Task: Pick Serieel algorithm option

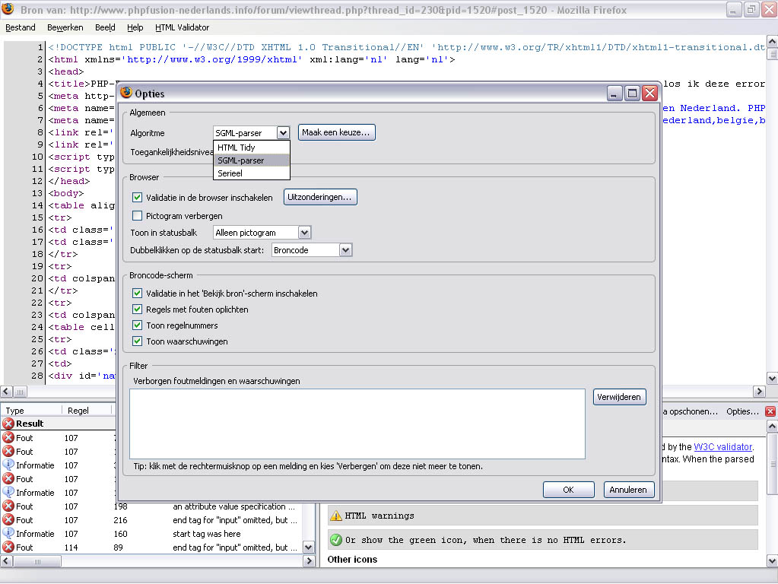Action: [251, 173]
